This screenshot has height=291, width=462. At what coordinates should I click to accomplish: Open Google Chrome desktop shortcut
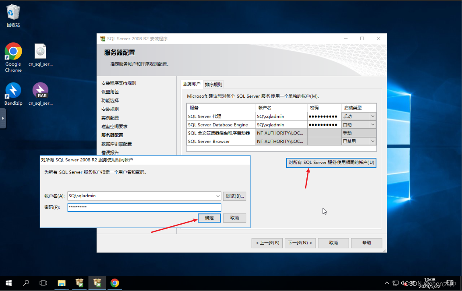(x=13, y=58)
